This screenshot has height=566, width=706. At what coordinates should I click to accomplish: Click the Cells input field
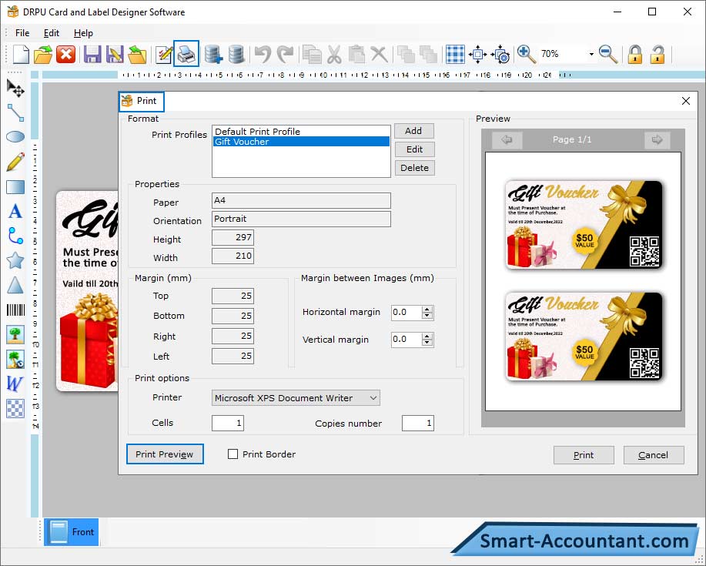pyautogui.click(x=228, y=423)
